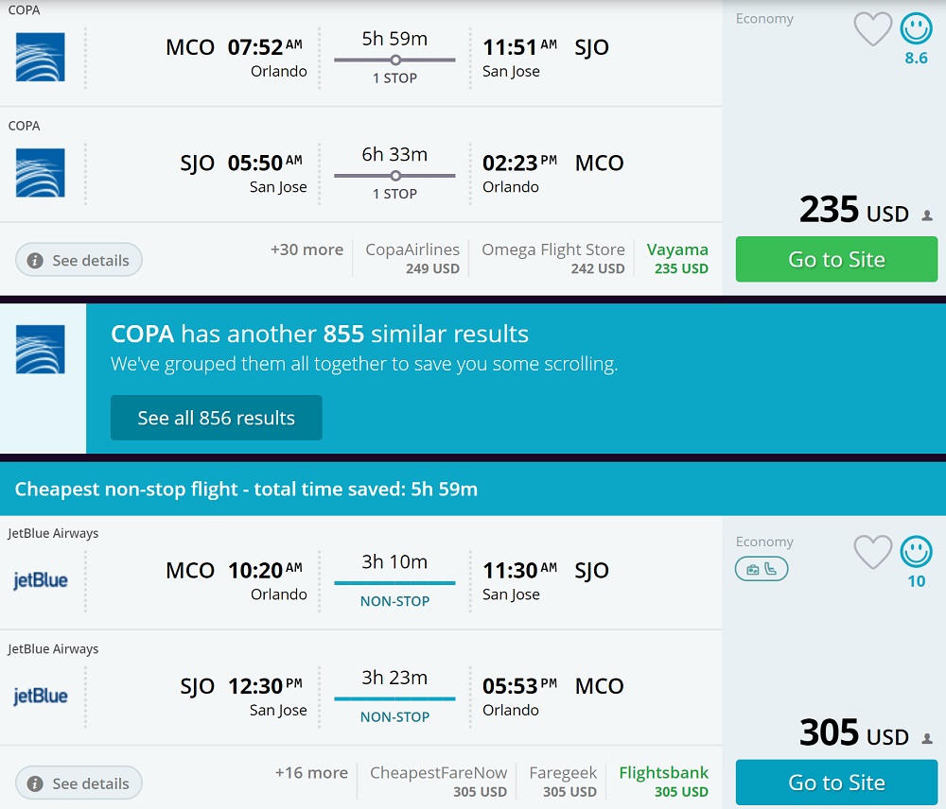
Task: Choose the Omega Flight Store 242 USD offer
Action: [x=553, y=258]
